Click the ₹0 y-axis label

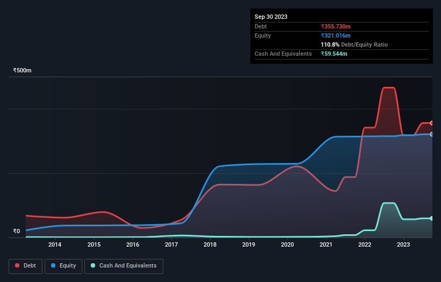(17, 231)
